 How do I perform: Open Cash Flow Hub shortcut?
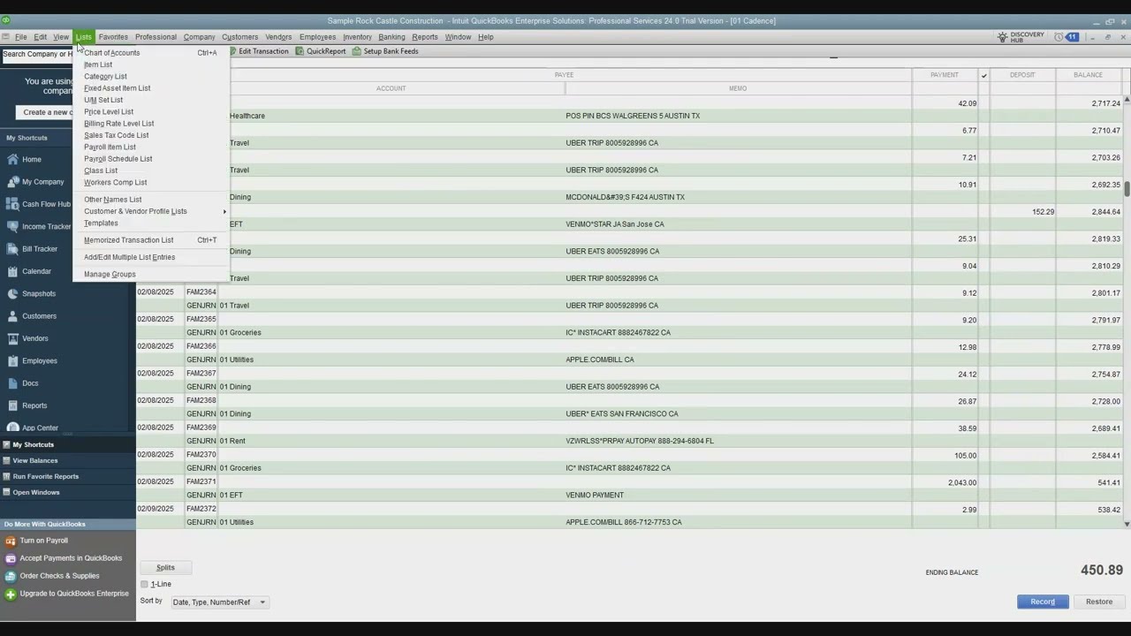pos(46,204)
